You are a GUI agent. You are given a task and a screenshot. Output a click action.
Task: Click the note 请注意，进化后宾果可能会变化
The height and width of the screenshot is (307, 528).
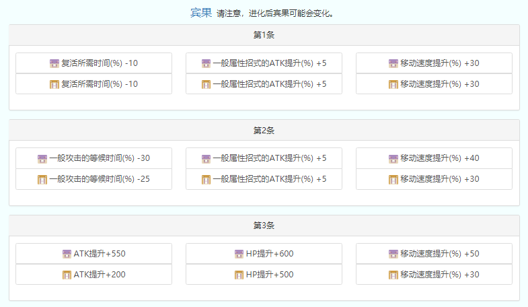pos(275,13)
